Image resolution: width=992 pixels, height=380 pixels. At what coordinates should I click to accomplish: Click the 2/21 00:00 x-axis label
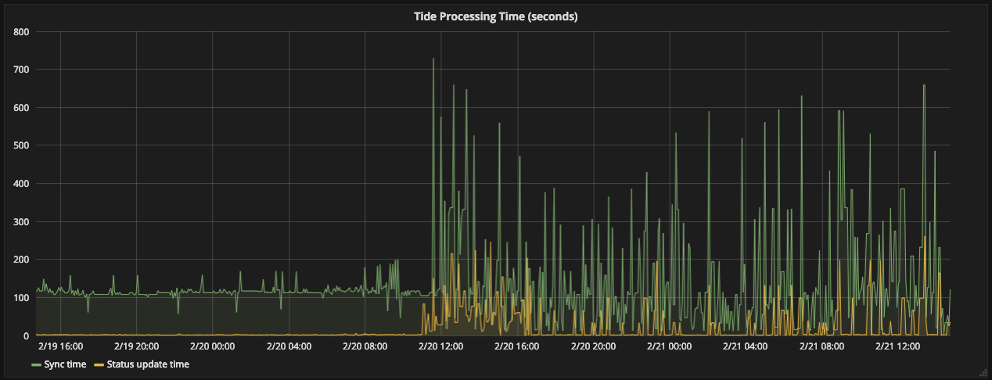tap(669, 346)
